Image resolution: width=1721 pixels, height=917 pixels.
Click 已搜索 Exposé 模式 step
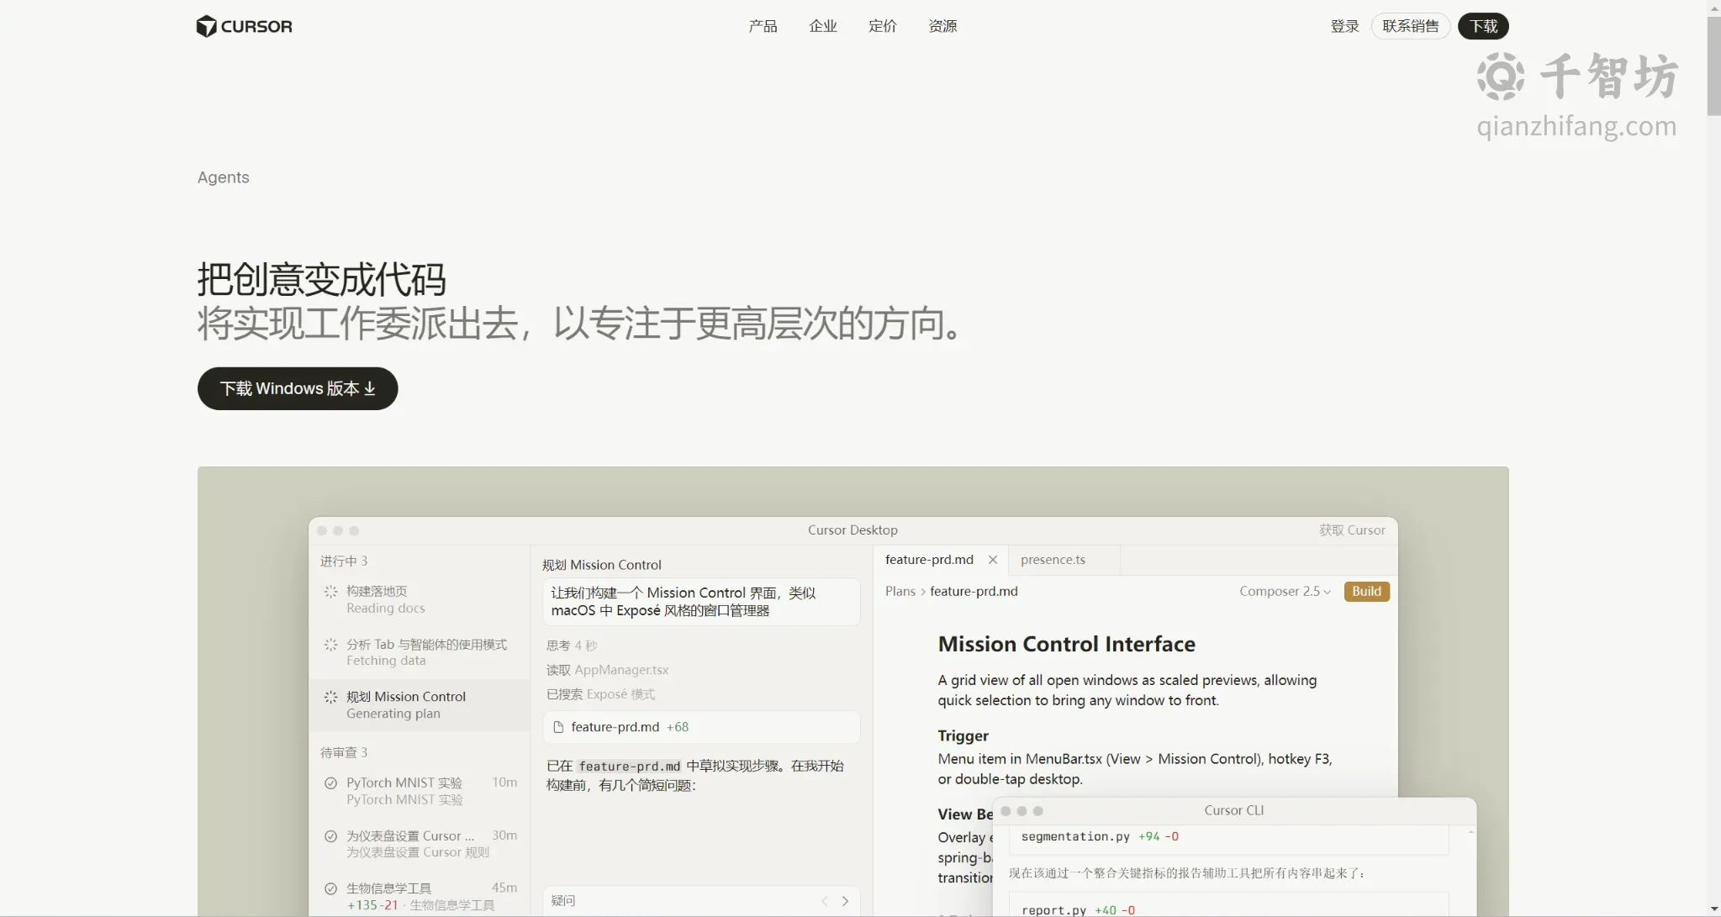[x=600, y=694]
